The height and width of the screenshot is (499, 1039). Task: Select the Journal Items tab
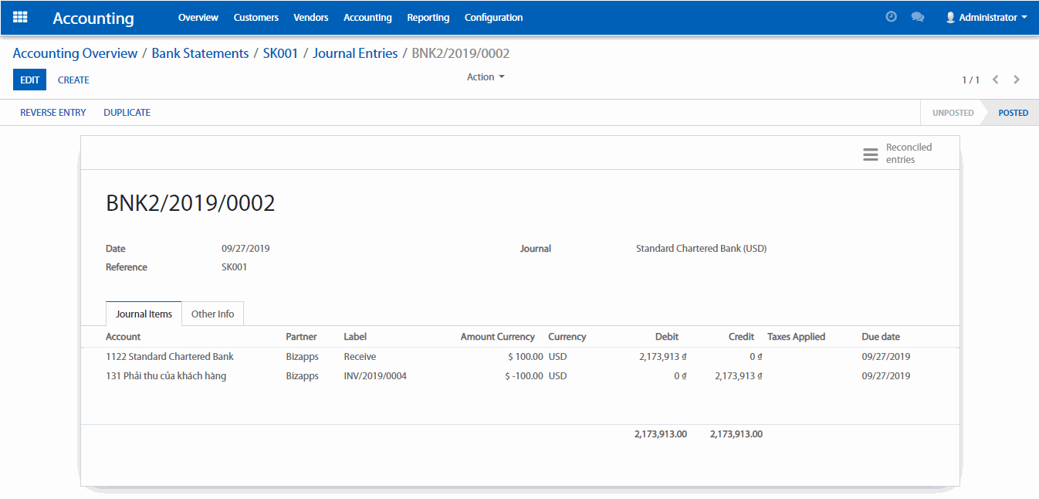144,314
